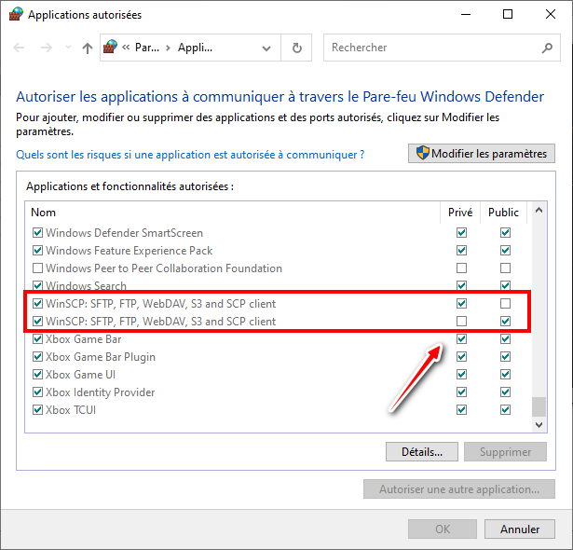Image resolution: width=573 pixels, height=550 pixels.
Task: Click Autoriser une autre application...
Action: click(x=459, y=488)
